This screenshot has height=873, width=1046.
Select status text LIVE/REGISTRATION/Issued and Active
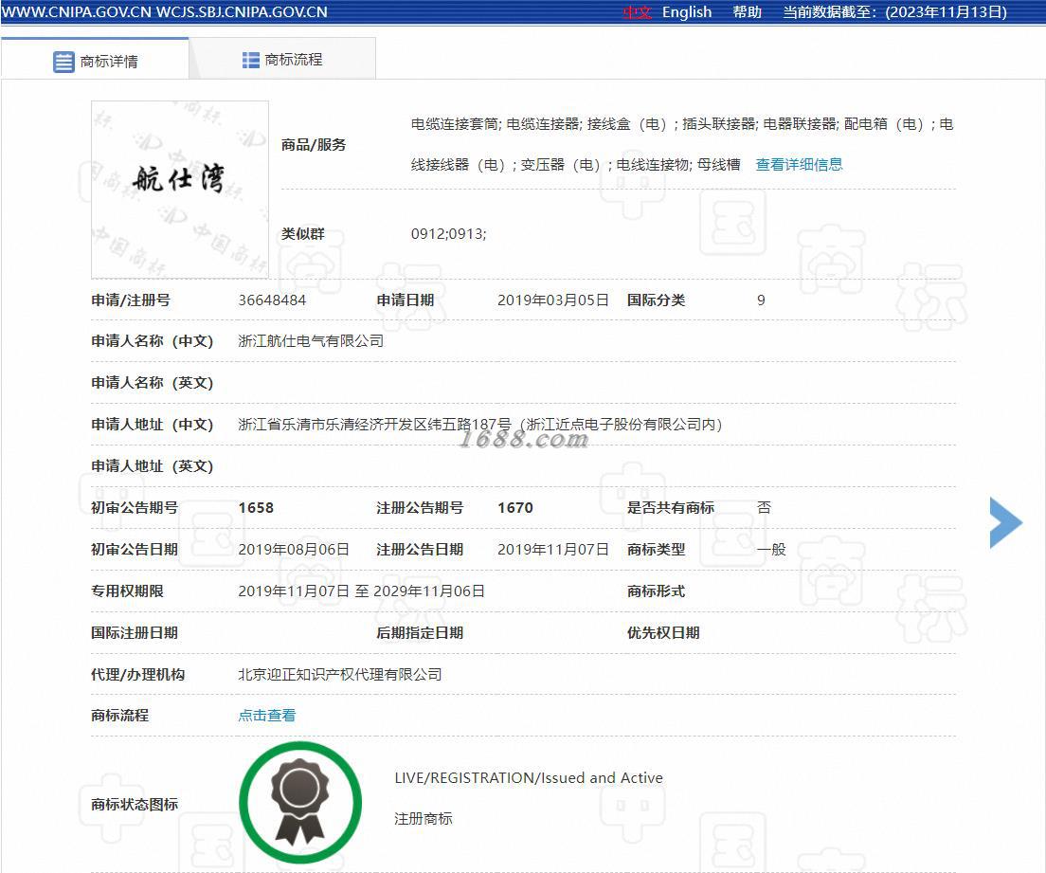529,777
